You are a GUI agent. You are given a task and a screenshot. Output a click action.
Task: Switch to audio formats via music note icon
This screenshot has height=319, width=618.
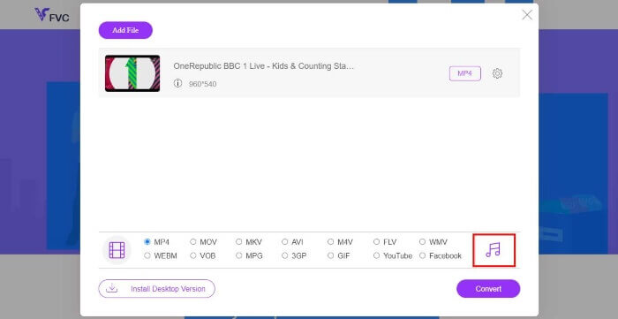493,249
